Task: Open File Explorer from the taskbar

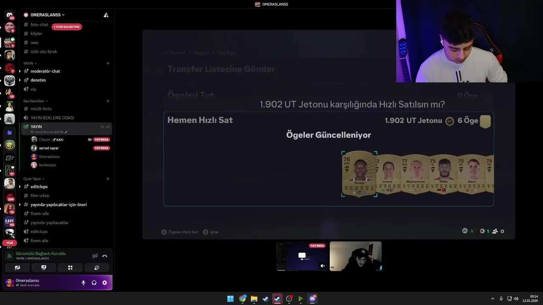Action: 254,299
